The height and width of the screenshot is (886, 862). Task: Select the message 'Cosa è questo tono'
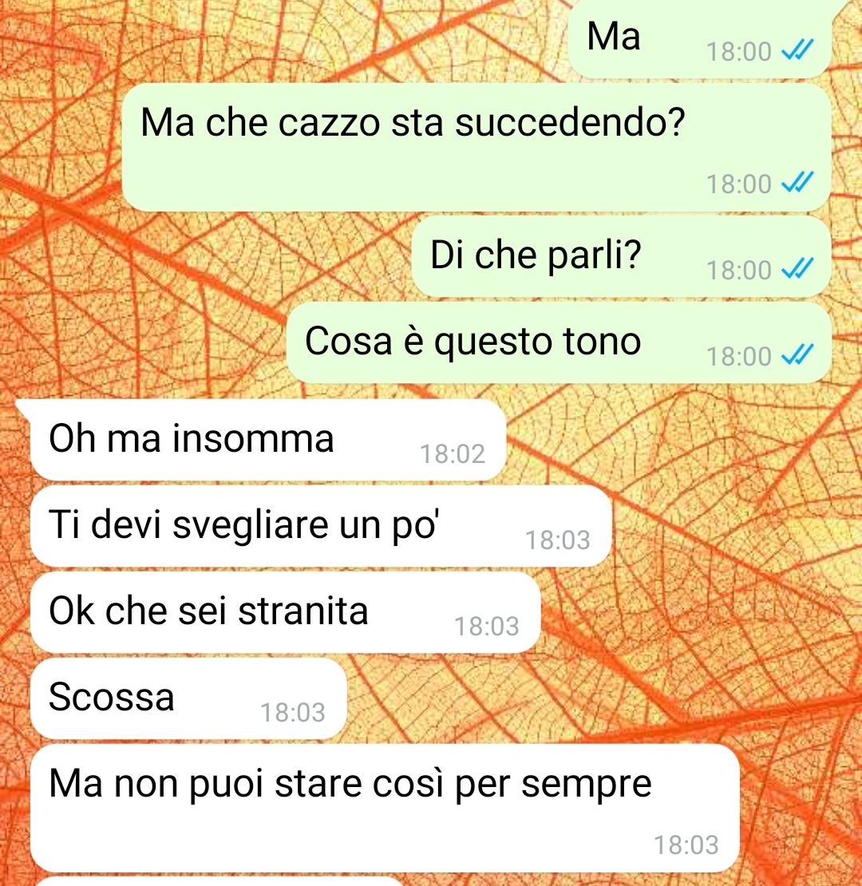pyautogui.click(x=559, y=342)
